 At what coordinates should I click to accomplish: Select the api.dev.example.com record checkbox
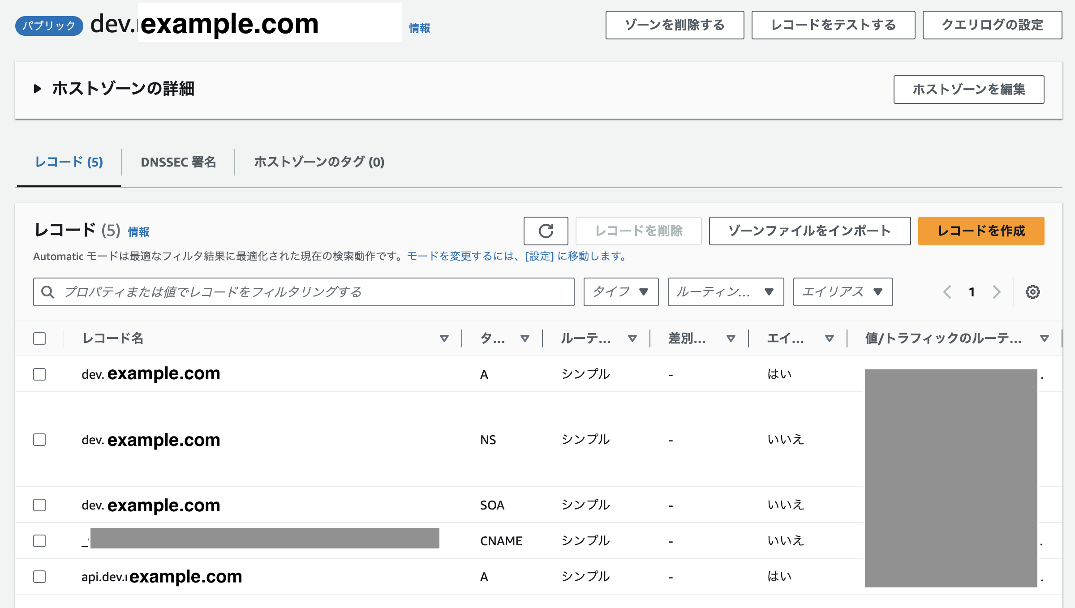(39, 577)
